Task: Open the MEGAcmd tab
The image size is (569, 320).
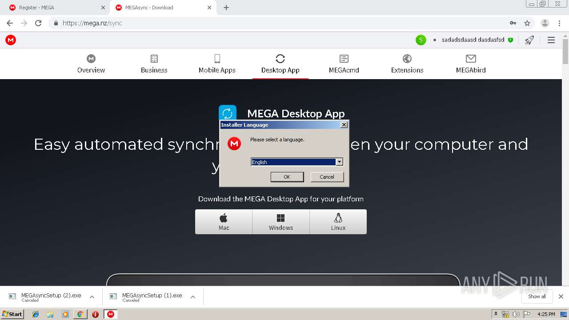Action: [344, 64]
